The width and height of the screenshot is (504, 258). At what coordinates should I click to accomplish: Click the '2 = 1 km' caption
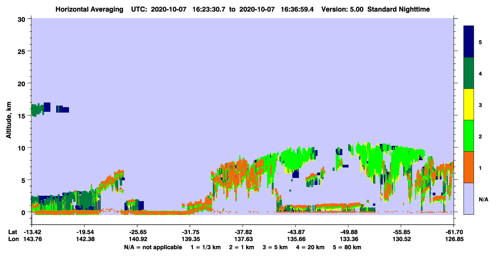pyautogui.click(x=242, y=247)
